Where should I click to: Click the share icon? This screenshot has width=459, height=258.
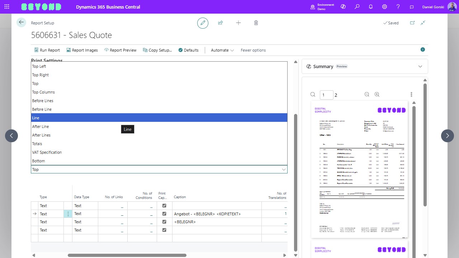tap(221, 23)
